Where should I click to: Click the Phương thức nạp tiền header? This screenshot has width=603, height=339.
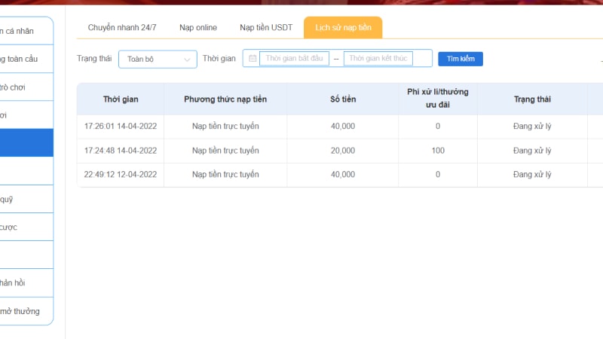click(225, 99)
